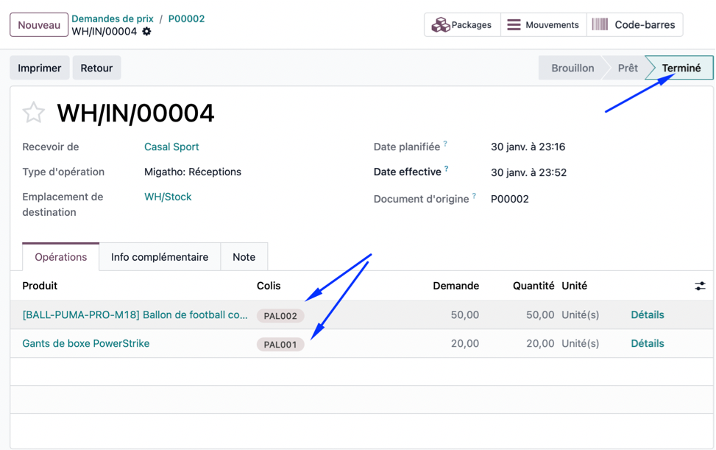This screenshot has width=716, height=450.
Task: Select the Opérations tab
Action: click(61, 257)
